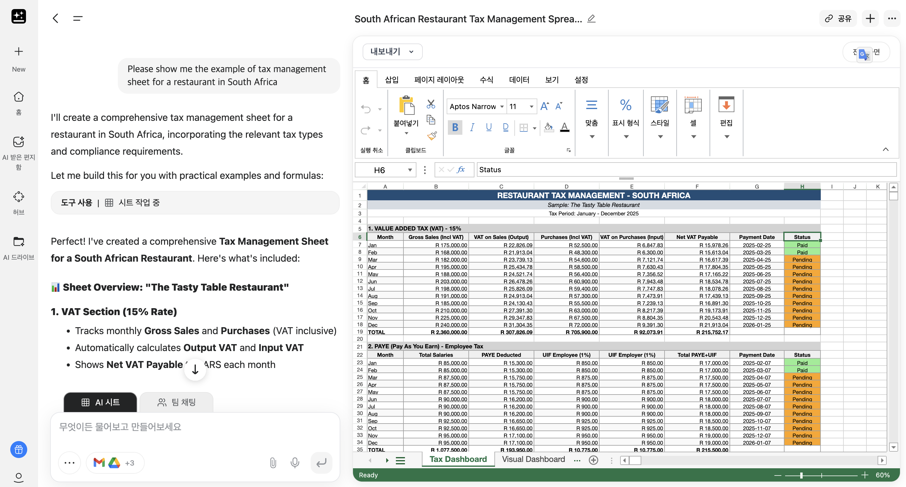Switch to the 삽입 ribbon tab
Image resolution: width=906 pixels, height=487 pixels.
[391, 80]
